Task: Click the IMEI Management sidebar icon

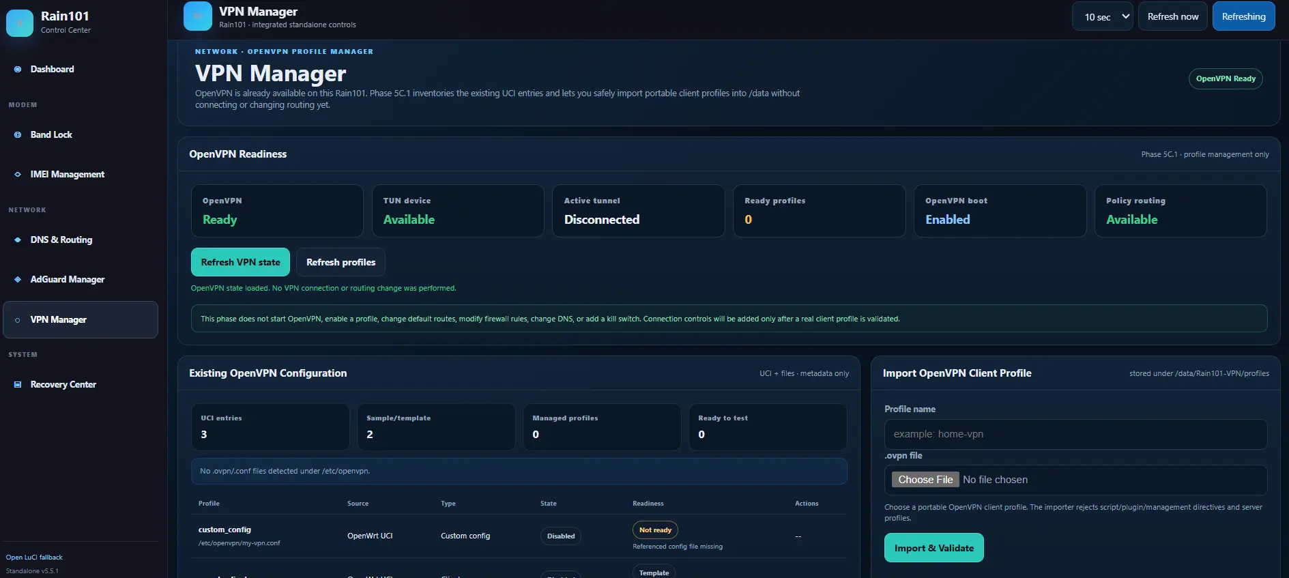Action: 18,175
